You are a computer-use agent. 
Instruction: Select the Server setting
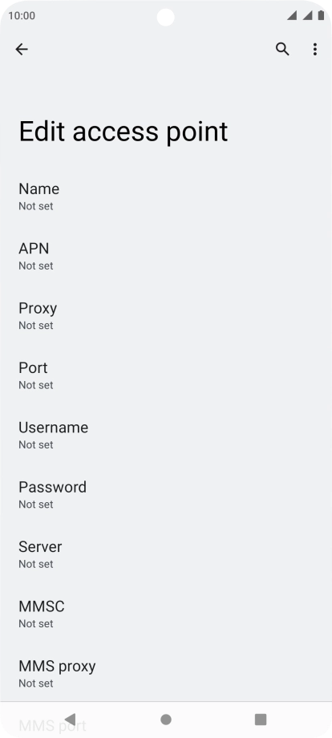point(166,554)
